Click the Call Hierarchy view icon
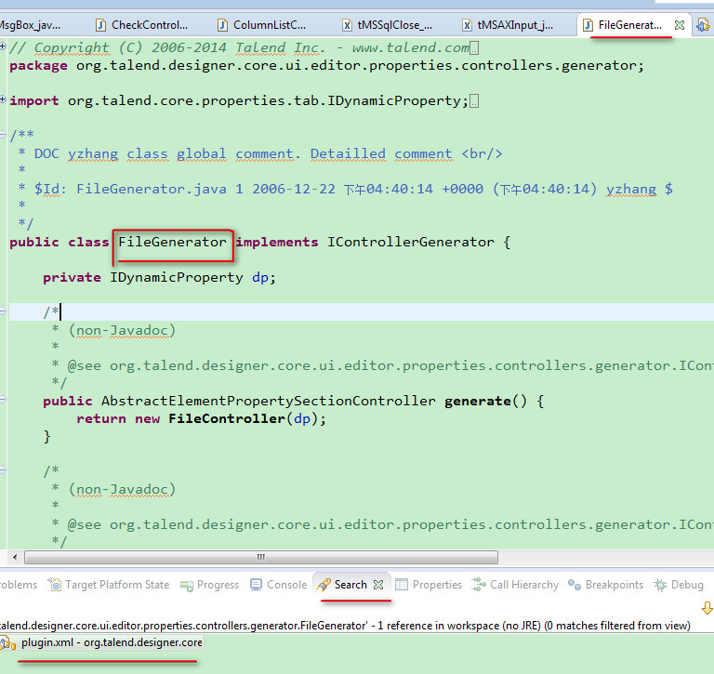 pos(479,584)
